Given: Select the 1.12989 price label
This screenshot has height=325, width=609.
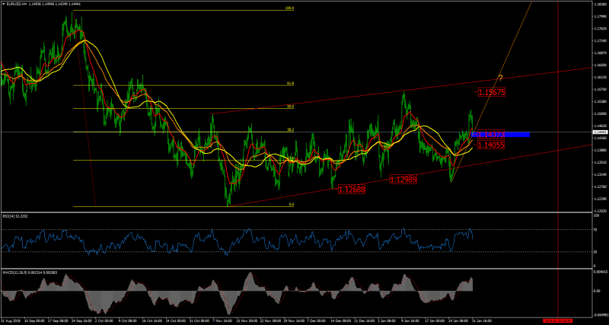Looking at the screenshot, I should pyautogui.click(x=403, y=180).
